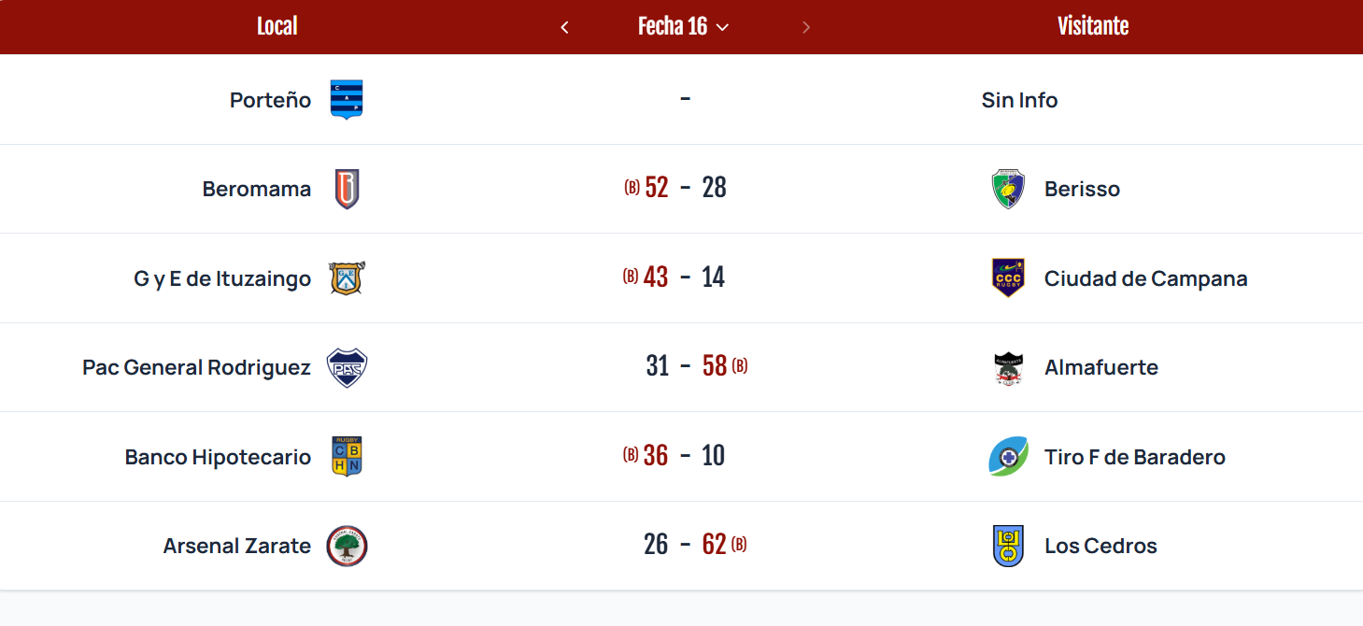Expand the Fecha 16 dropdown
Image resolution: width=1363 pixels, height=626 pixels.
click(x=683, y=26)
